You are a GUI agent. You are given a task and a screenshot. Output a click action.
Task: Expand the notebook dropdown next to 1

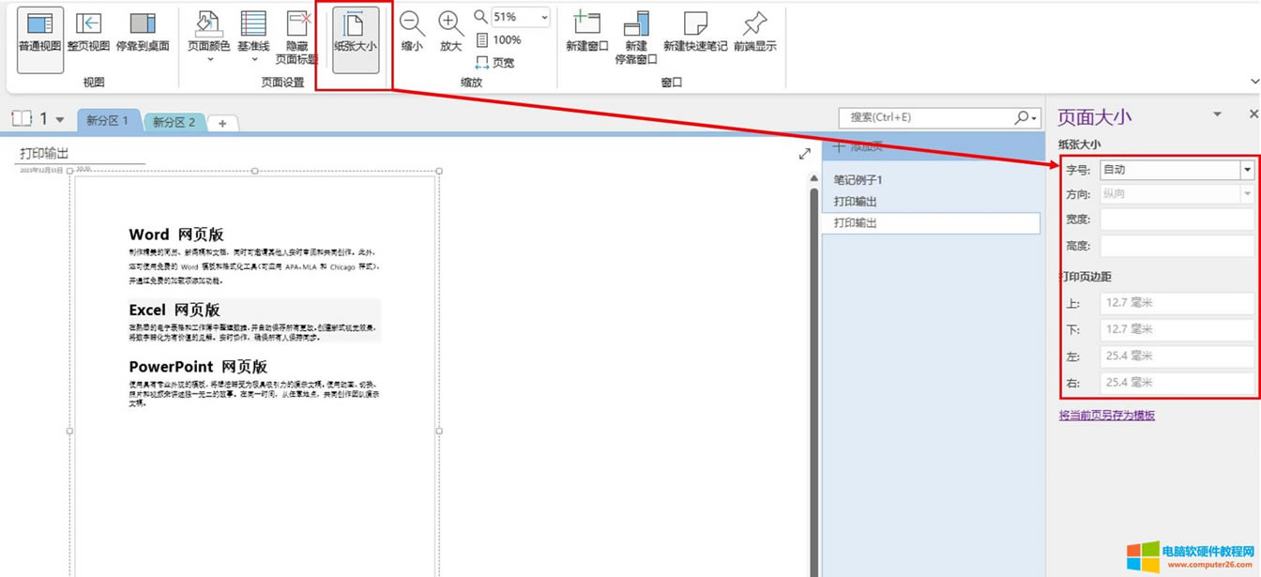click(x=60, y=120)
